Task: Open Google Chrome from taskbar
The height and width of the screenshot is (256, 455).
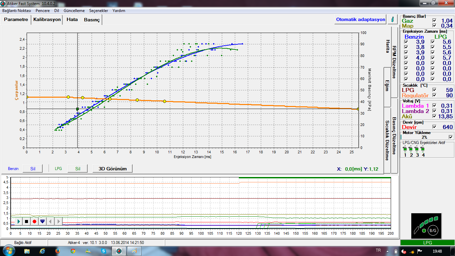Action: click(73, 251)
